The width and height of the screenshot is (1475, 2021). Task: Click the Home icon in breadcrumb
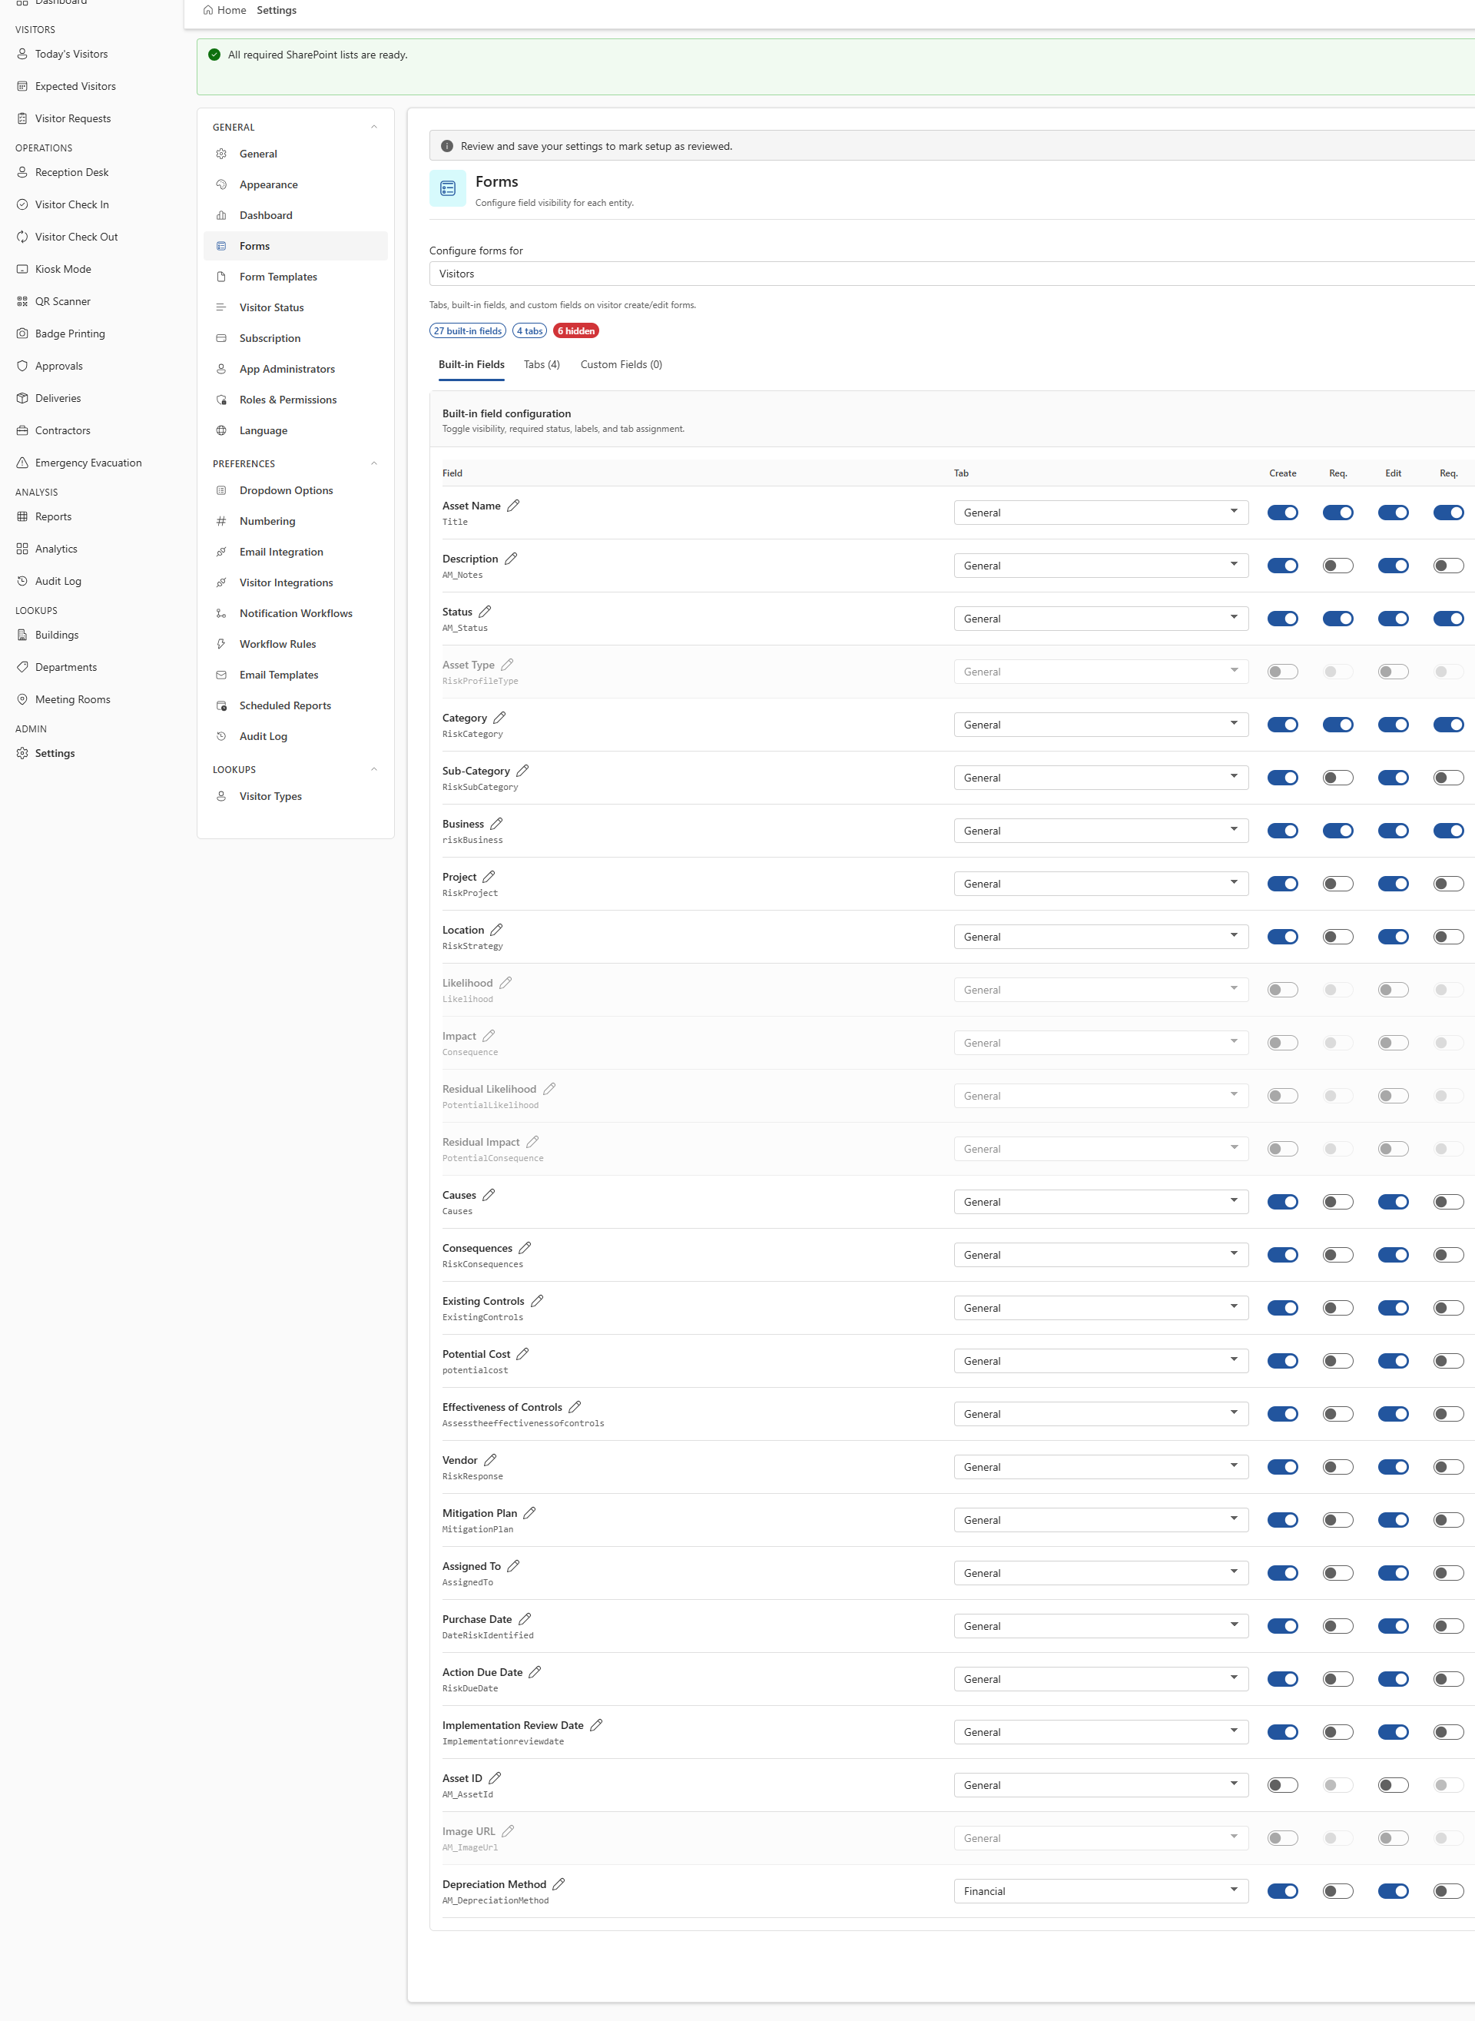pos(208,10)
